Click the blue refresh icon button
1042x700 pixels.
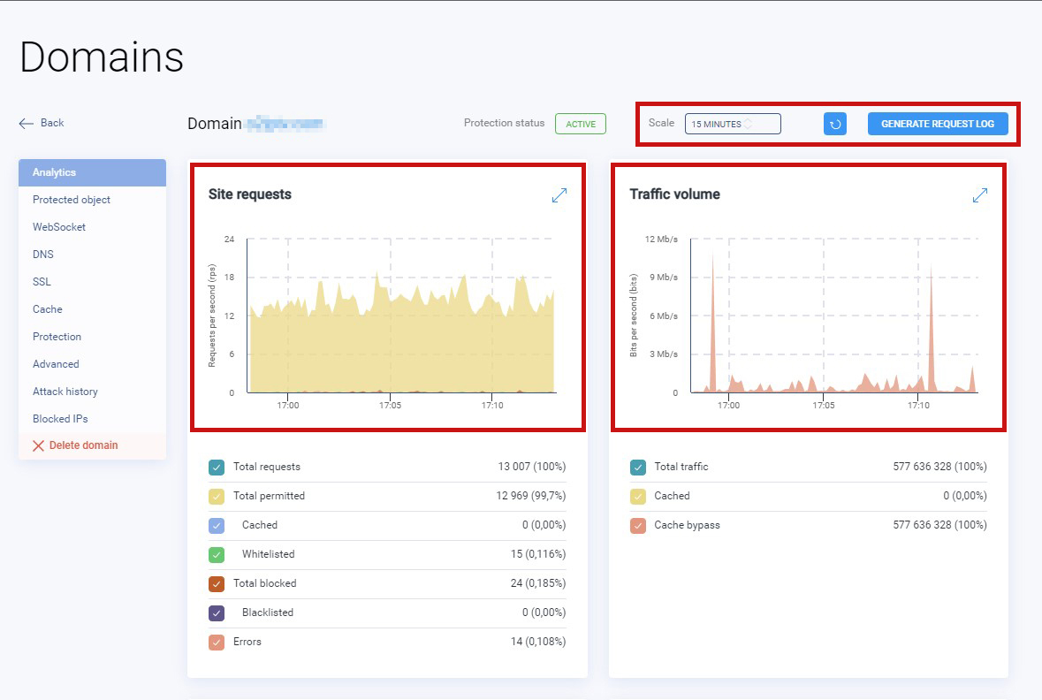click(x=834, y=124)
